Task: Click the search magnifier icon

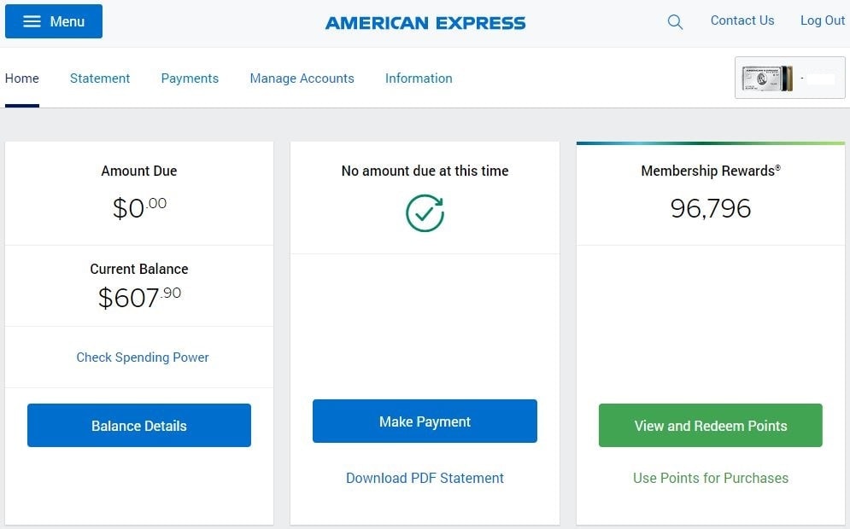Action: point(675,22)
